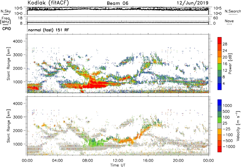Click the "-100" label on Velocity colorbar
The image size is (241, 167).
(227, 135)
